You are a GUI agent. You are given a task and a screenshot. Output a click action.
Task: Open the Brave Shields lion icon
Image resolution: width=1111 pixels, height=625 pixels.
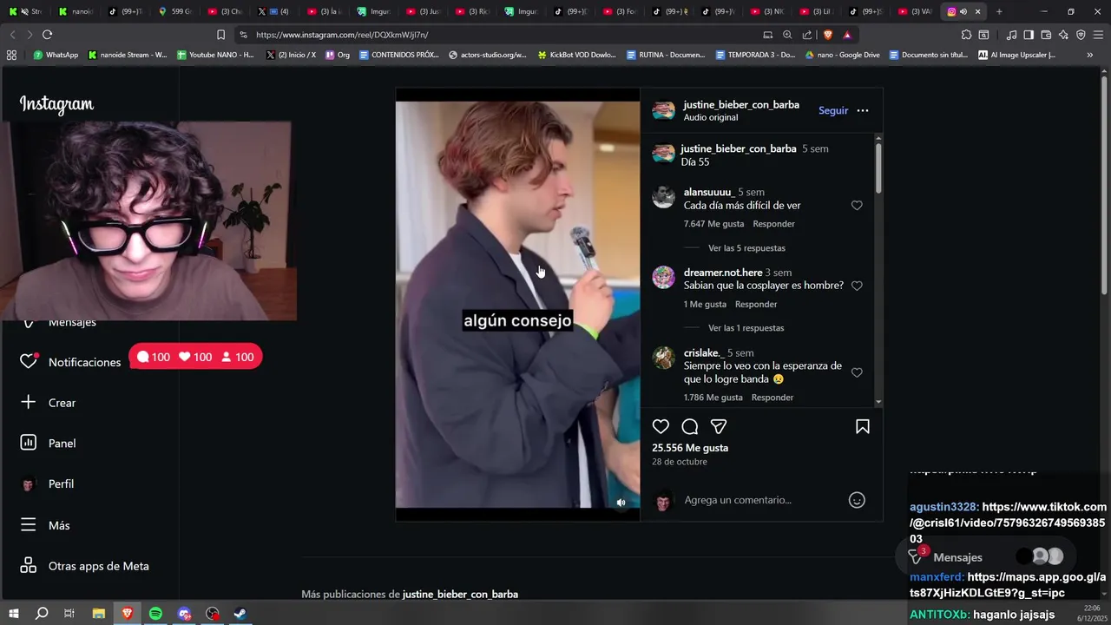point(828,35)
